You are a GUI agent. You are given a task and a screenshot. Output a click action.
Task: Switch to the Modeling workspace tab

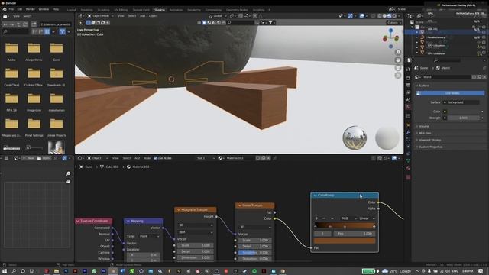tap(86, 10)
